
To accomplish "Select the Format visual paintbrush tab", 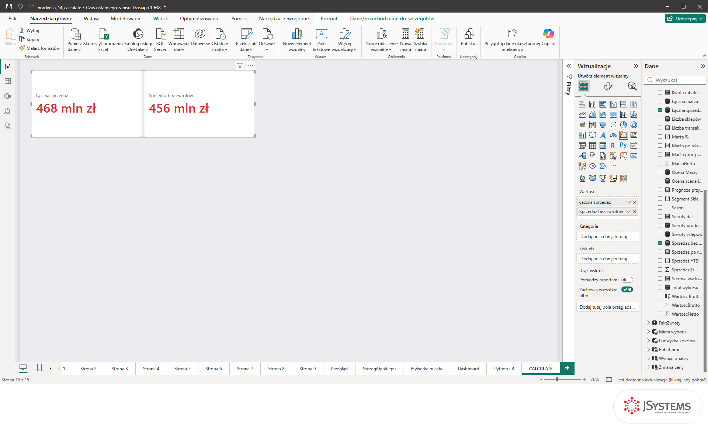I will point(608,86).
